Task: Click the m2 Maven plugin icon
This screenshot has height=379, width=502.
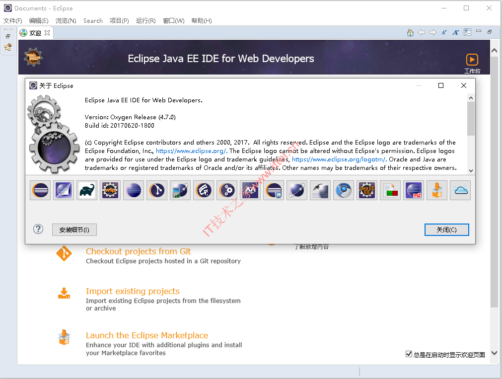Action: pos(414,190)
